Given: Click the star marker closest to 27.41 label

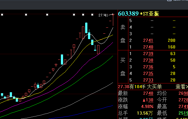Looking at the screenshot, I should point(92,14).
